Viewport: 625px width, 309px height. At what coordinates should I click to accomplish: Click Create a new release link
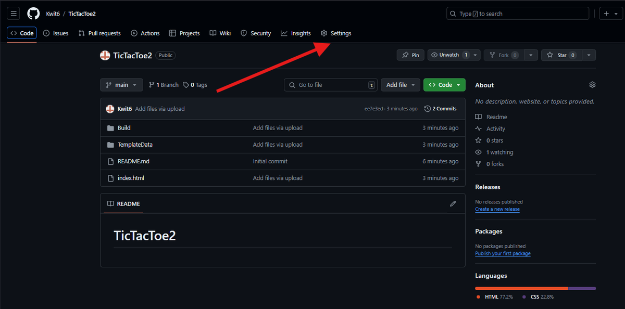[497, 209]
